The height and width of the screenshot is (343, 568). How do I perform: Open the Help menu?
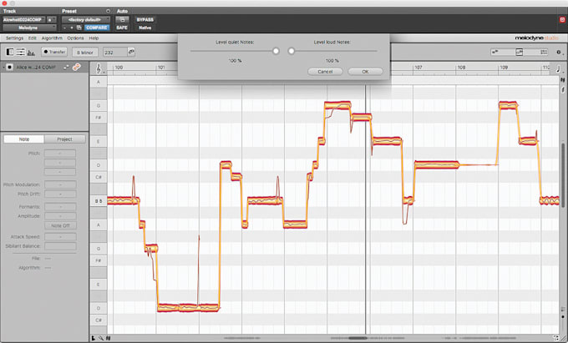tap(94, 38)
